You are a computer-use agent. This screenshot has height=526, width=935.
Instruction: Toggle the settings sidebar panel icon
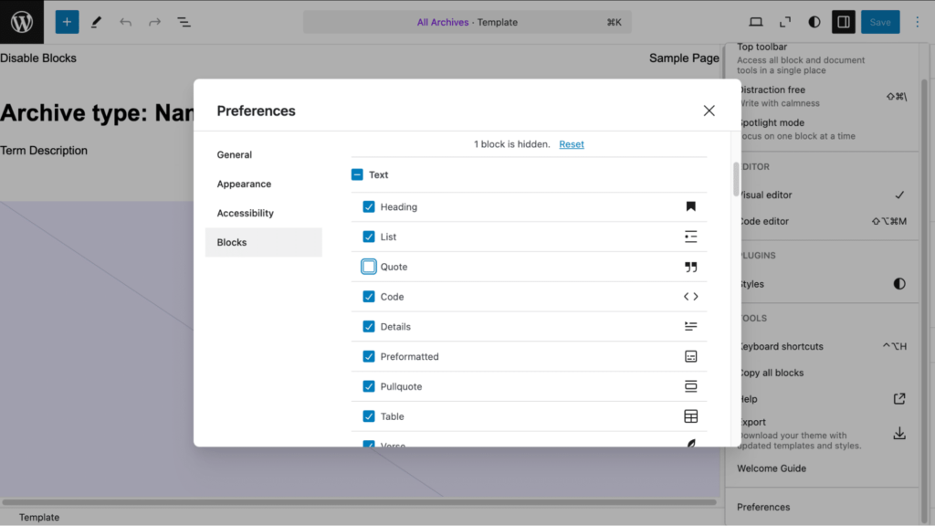[x=844, y=22]
